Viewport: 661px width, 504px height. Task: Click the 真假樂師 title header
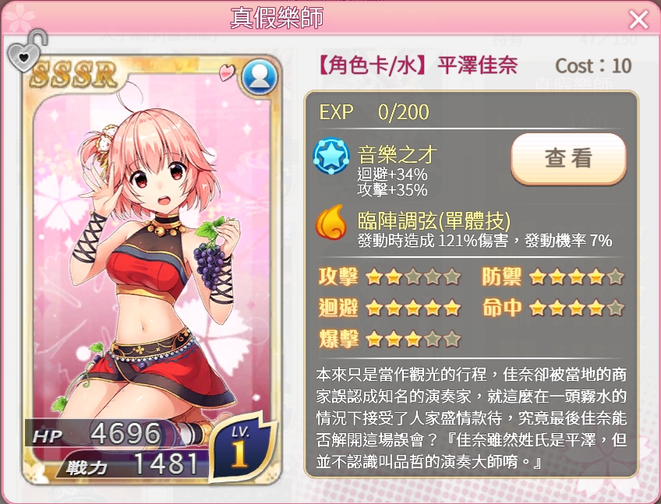click(x=277, y=18)
